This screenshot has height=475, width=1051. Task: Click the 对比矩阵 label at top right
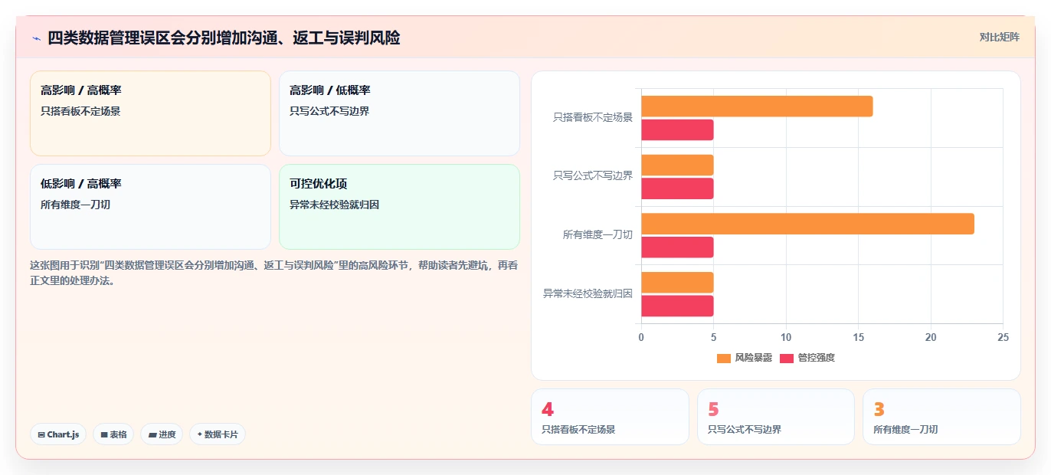click(999, 37)
